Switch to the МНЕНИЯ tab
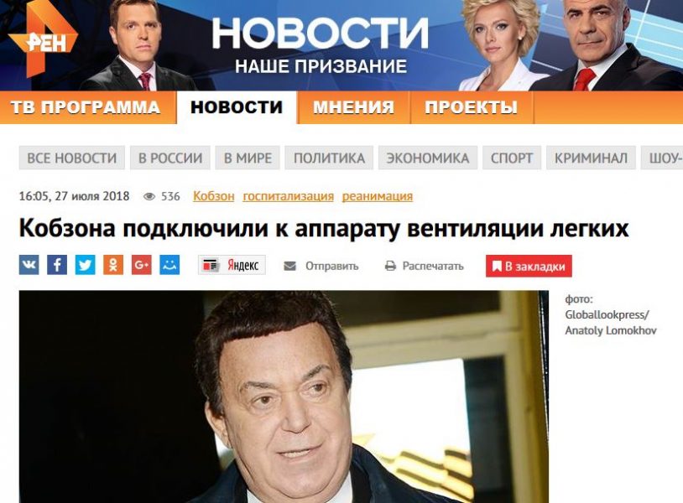 pyautogui.click(x=354, y=107)
